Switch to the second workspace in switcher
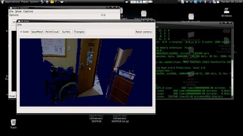The image size is (243, 136). (x=139, y=2)
